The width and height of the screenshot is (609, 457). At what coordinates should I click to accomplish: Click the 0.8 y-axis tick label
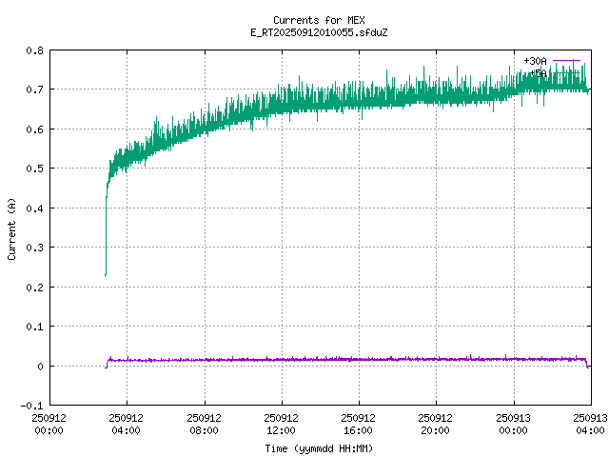click(33, 50)
